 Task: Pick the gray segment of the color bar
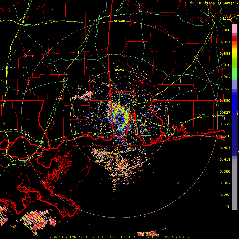click(234, 185)
